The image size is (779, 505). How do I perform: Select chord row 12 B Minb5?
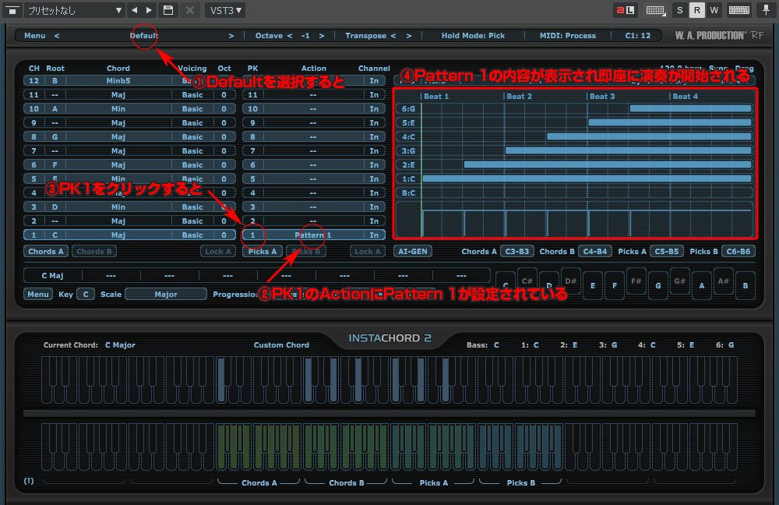tap(129, 80)
